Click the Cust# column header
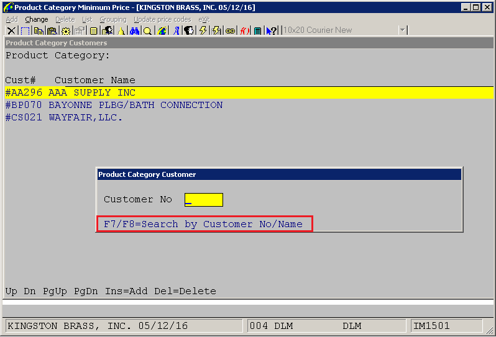Viewport: 496px width, 337px height. pos(21,80)
